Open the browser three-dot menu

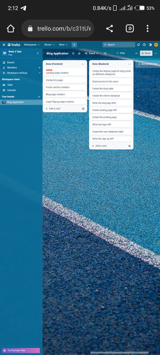(x=148, y=28)
